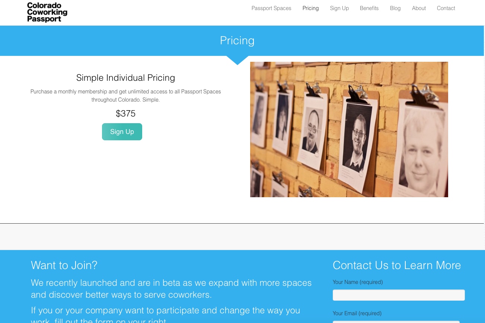This screenshot has width=485, height=323.
Task: Focus the Your Name input field
Action: coord(399,295)
